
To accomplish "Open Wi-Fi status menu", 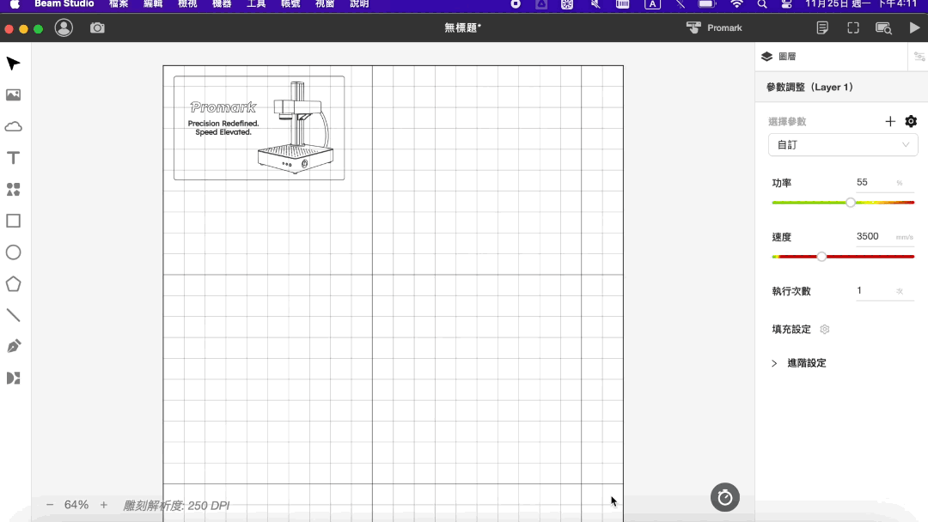I will [x=736, y=4].
